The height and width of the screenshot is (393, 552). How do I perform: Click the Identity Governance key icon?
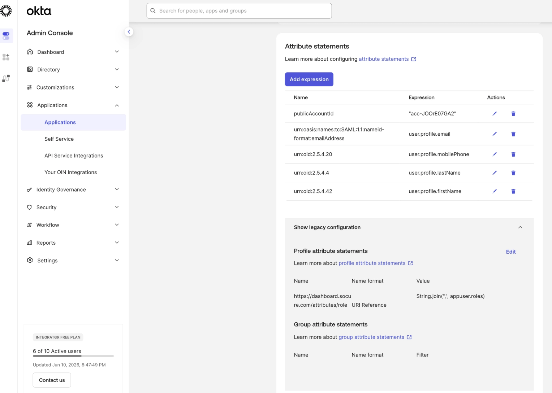click(x=29, y=189)
